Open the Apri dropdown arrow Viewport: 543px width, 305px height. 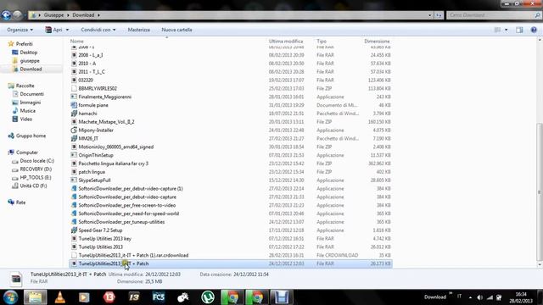coord(67,30)
